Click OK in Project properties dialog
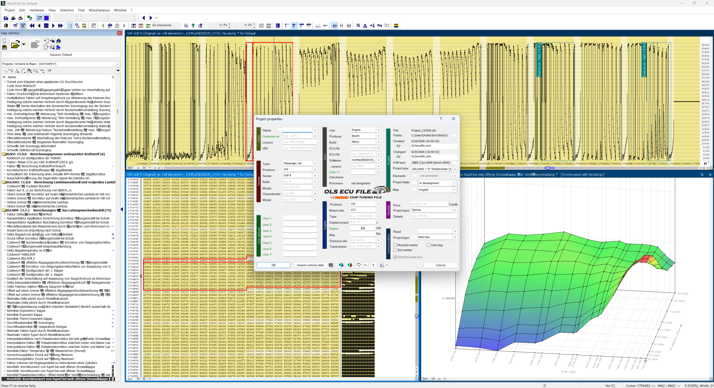 (274, 265)
